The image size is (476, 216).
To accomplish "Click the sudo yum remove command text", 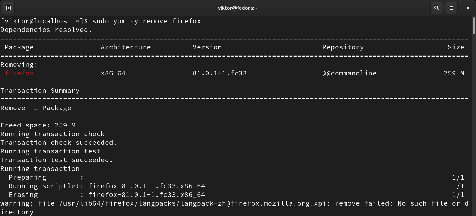I will point(146,21).
